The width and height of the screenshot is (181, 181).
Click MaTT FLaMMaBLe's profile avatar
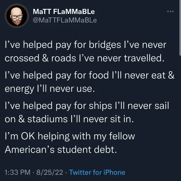17,16
